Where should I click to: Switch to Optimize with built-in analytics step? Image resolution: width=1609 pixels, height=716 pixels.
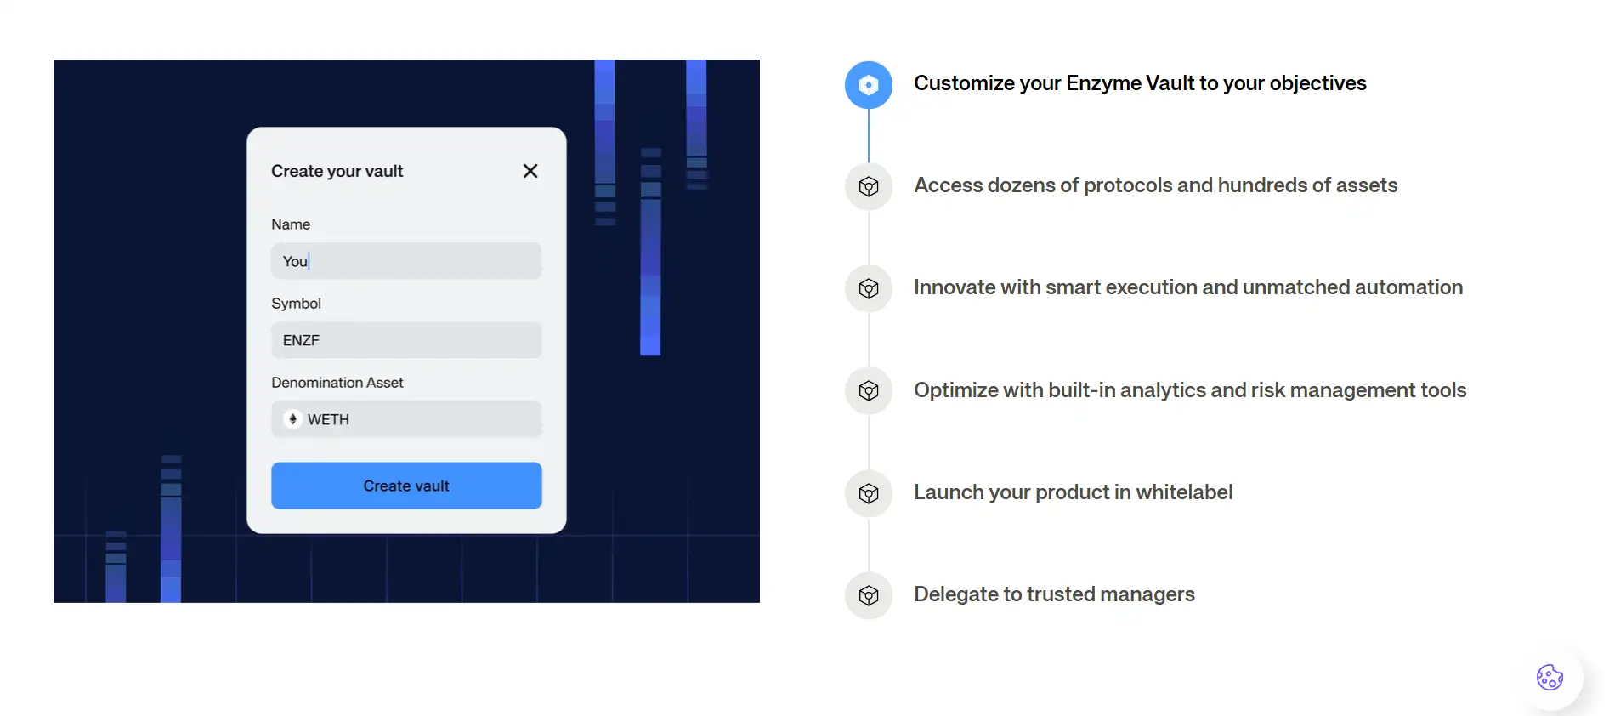(x=1190, y=390)
